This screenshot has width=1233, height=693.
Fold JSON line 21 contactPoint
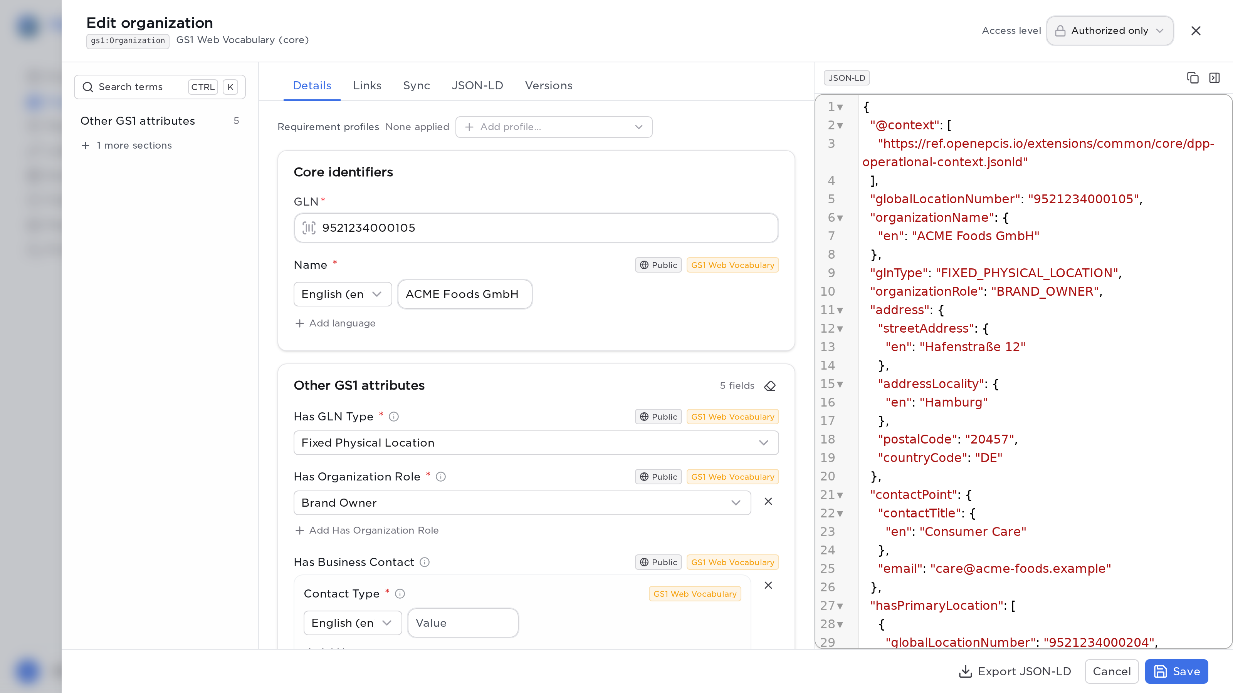tap(840, 495)
